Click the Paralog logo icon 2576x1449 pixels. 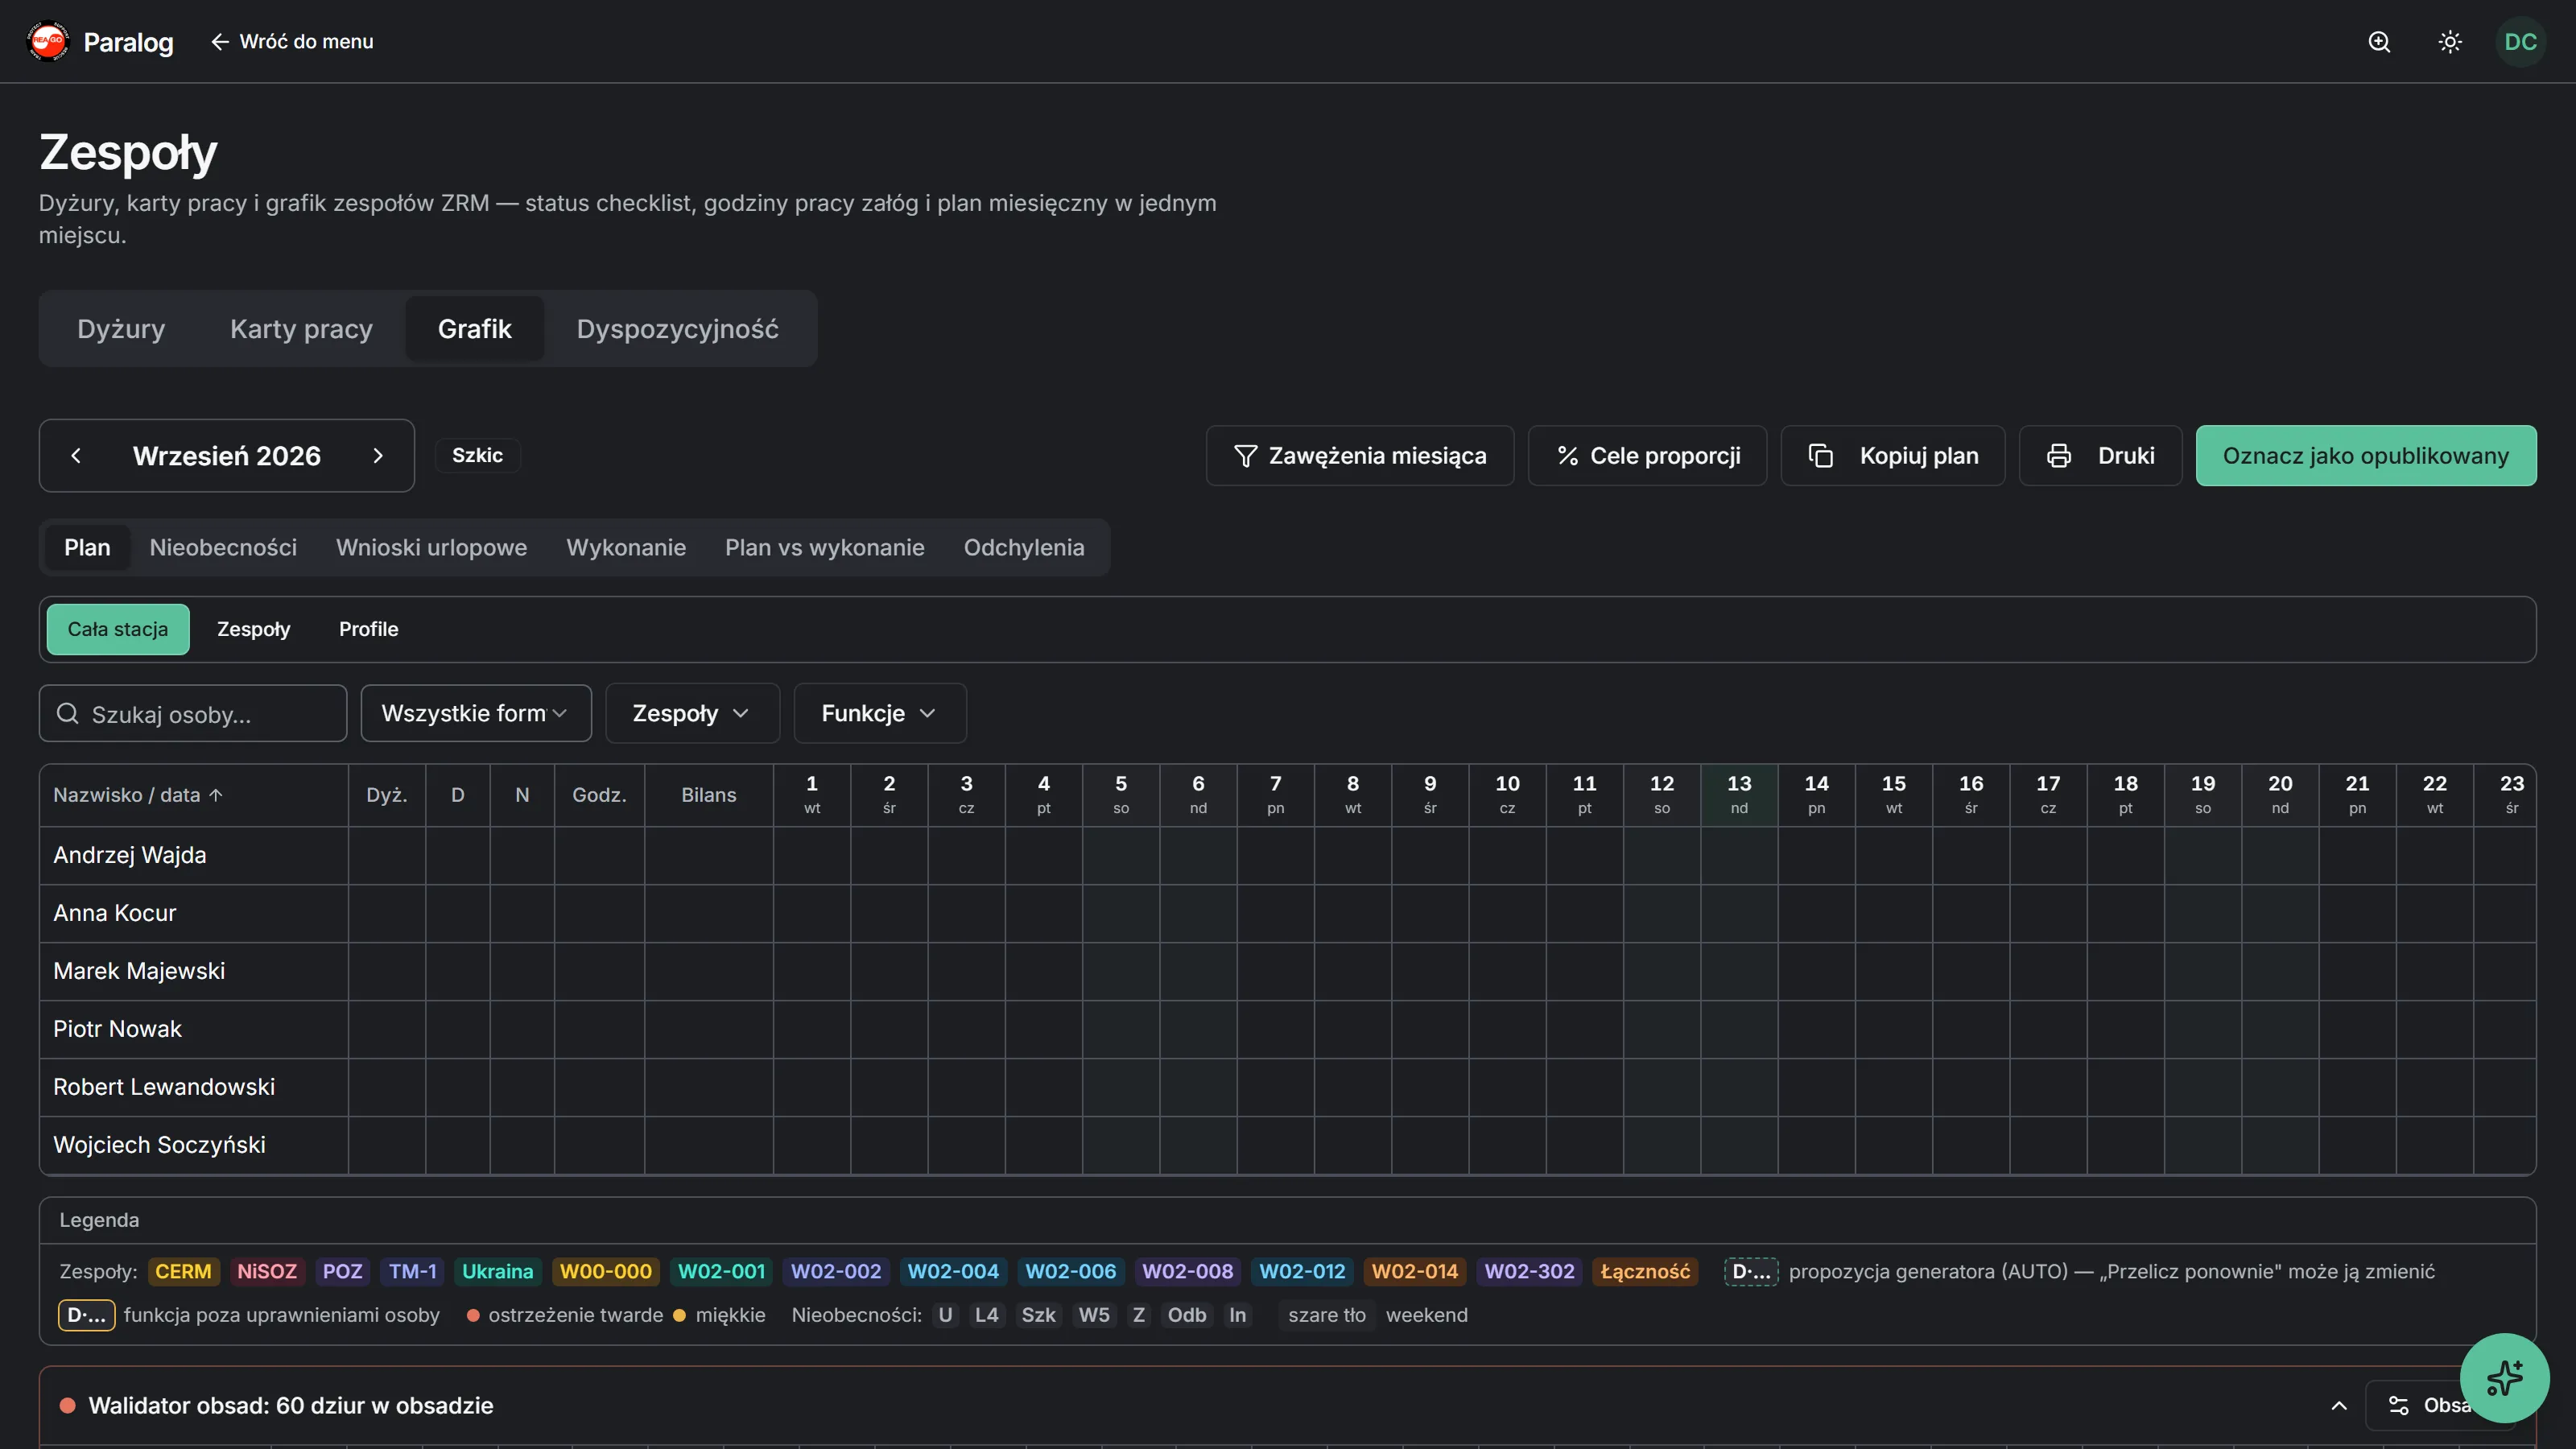(x=48, y=41)
